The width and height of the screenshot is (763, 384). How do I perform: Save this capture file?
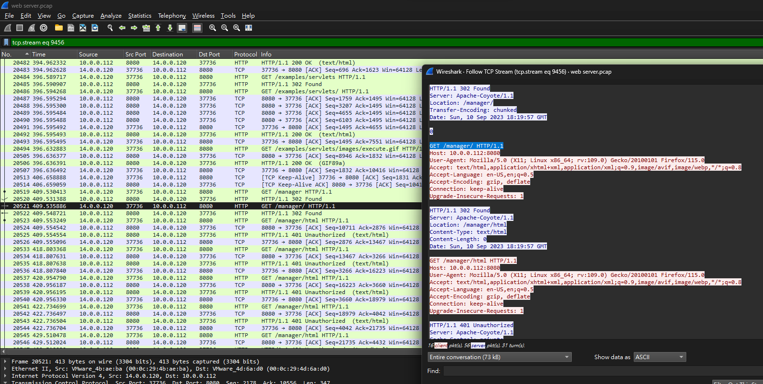(71, 28)
